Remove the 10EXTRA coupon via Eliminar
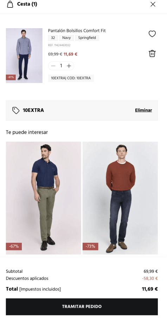 [143, 110]
